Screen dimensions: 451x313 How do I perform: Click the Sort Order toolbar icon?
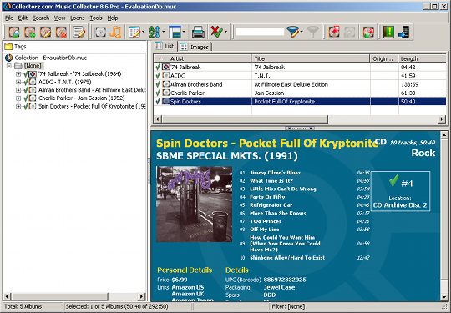(x=155, y=32)
